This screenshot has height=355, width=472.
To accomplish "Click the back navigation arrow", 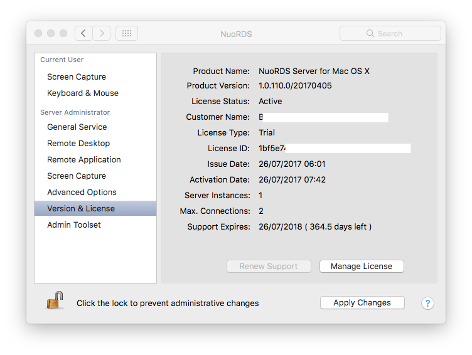I will coord(83,33).
